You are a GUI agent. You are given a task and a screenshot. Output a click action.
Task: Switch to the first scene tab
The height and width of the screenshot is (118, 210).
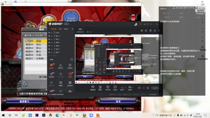point(54,29)
